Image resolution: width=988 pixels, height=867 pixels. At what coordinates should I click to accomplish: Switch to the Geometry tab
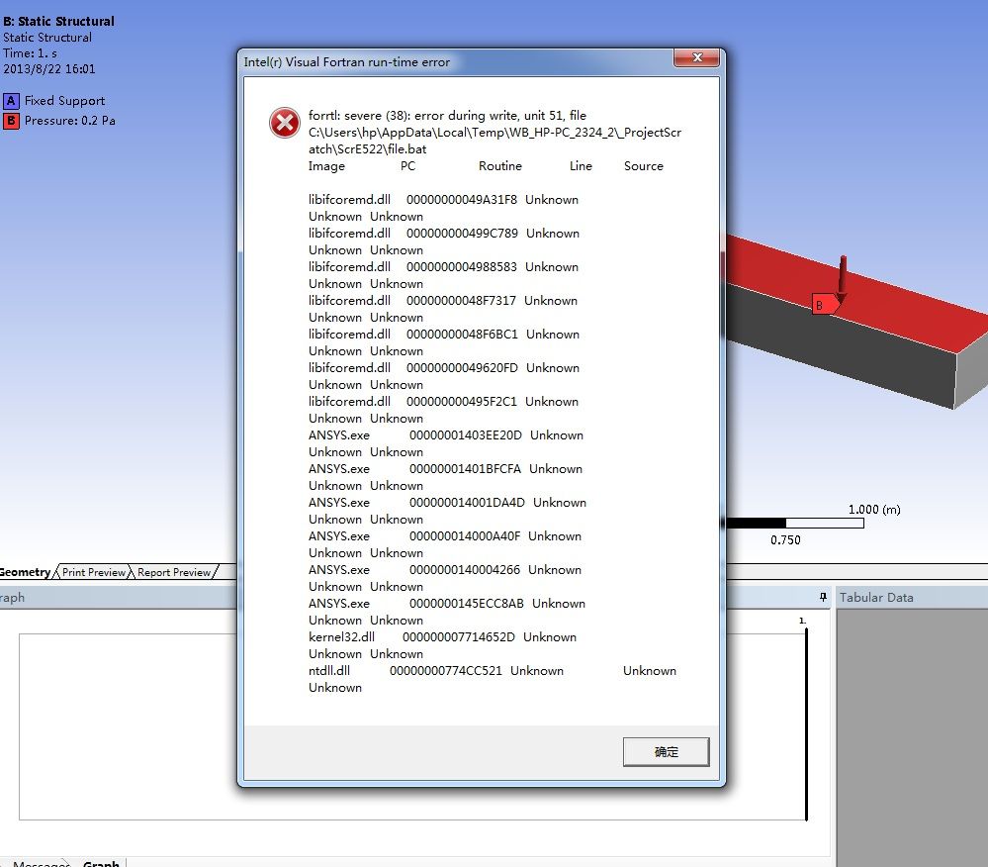coord(25,572)
